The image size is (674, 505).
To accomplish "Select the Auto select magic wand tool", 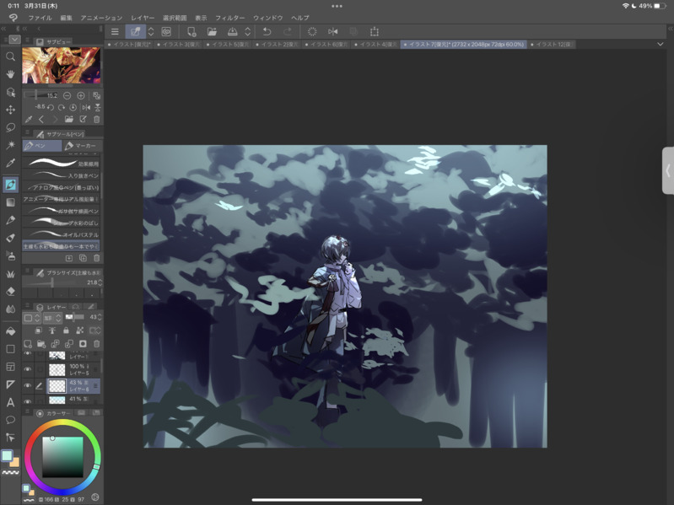I will click(10, 145).
